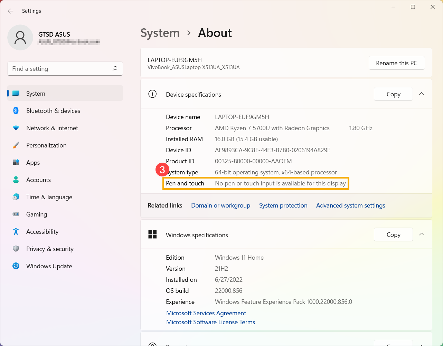443x346 pixels.
Task: Click the 16.0 GB installed RAM value
Action: 246,139
